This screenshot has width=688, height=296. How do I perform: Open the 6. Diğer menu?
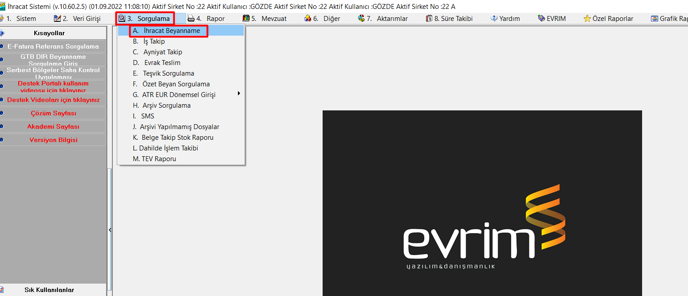[x=322, y=19]
